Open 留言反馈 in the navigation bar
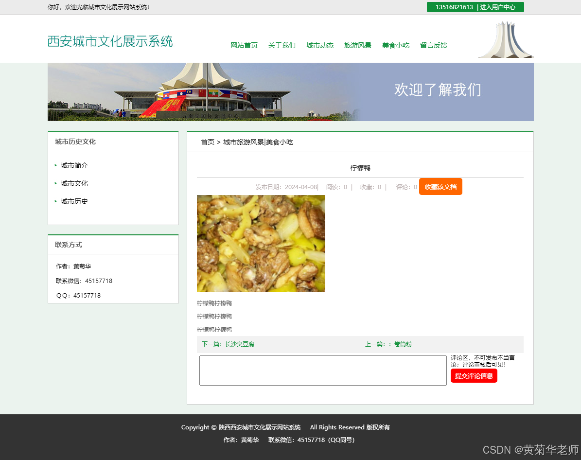Image resolution: width=581 pixels, height=460 pixels. [434, 45]
